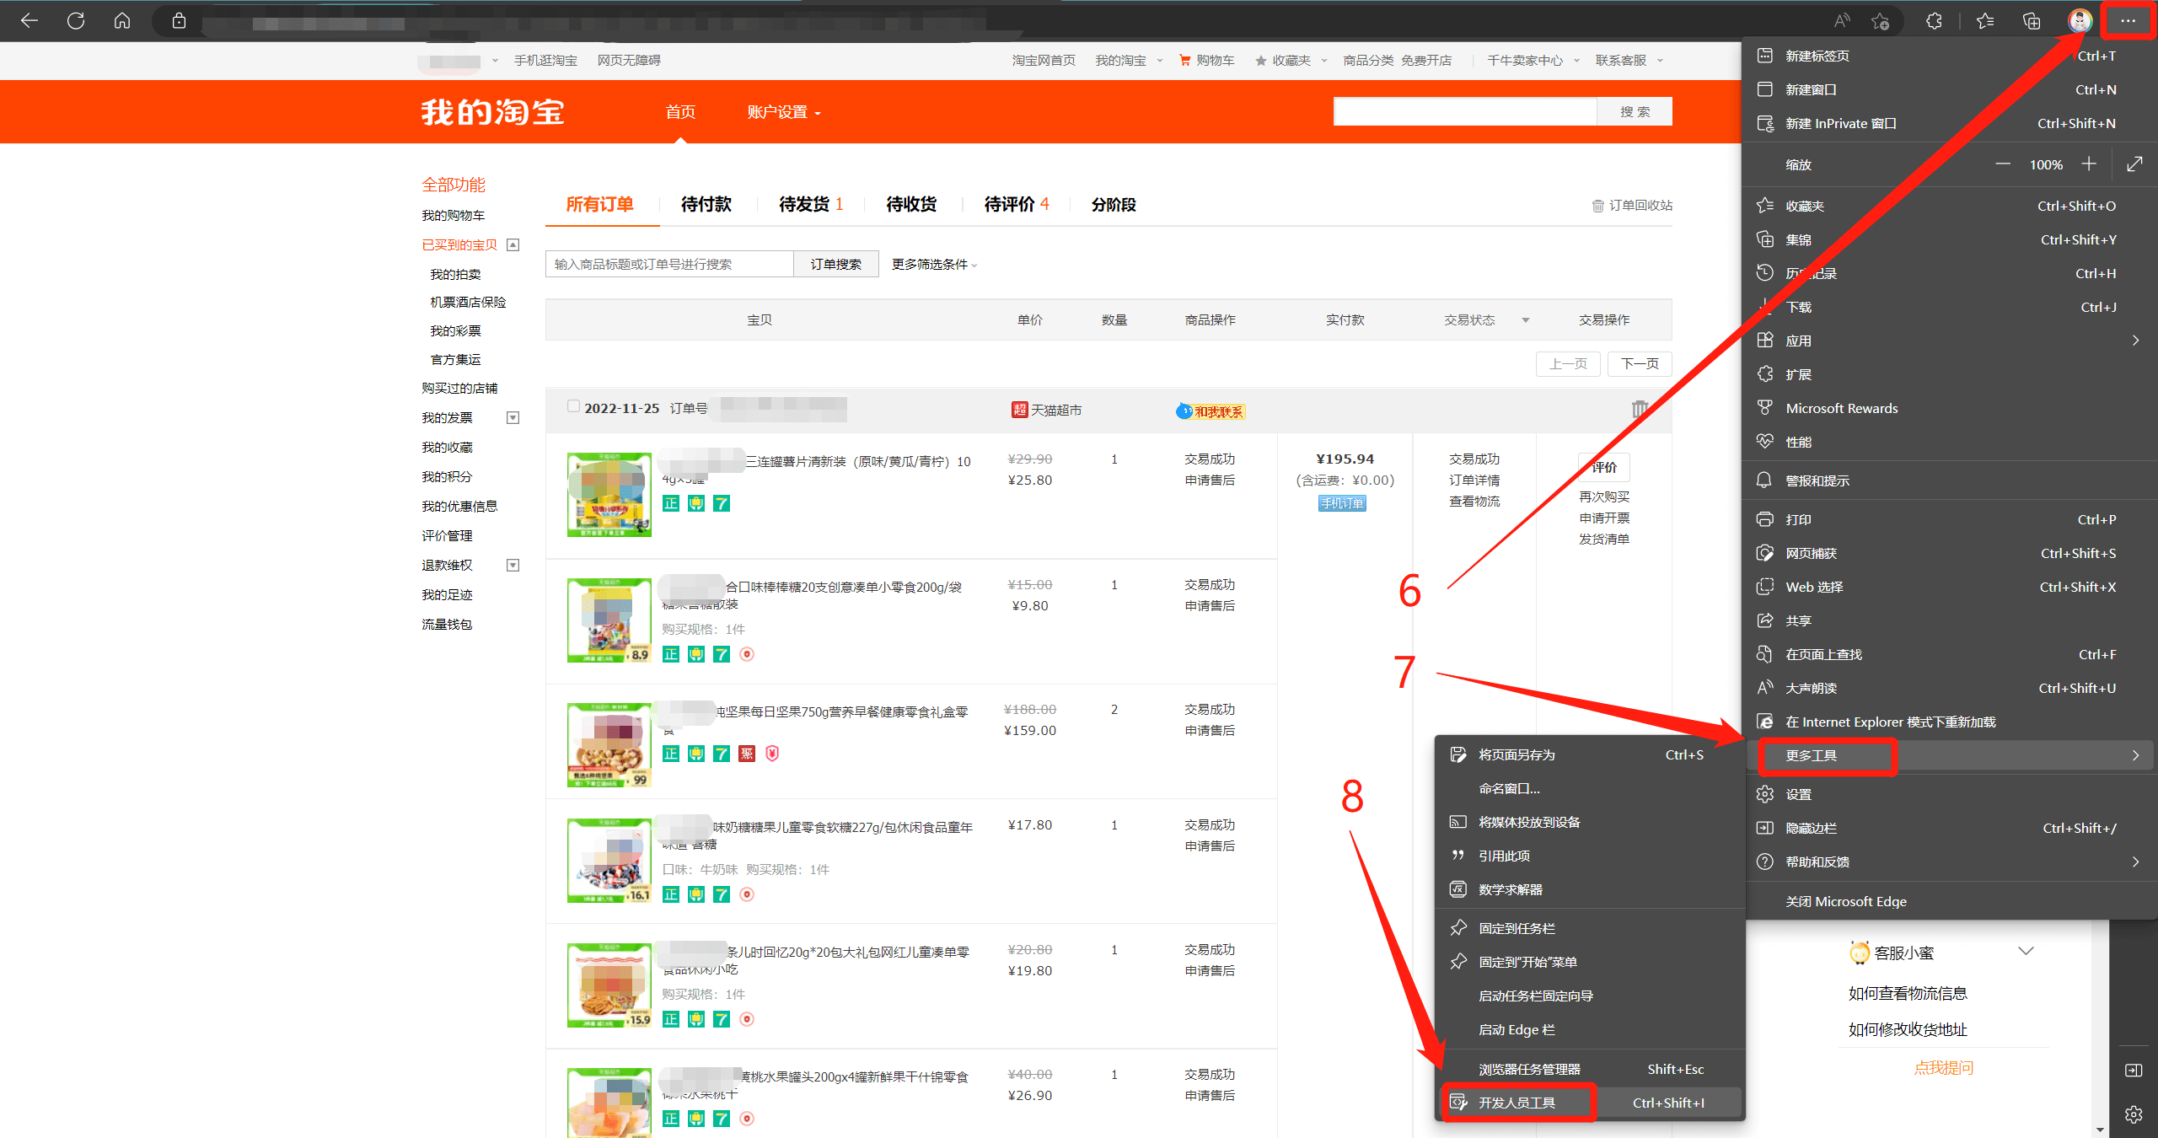This screenshot has height=1138, width=2158.
Task: Open the extensions puzzle icon in toolbar
Action: click(1935, 21)
